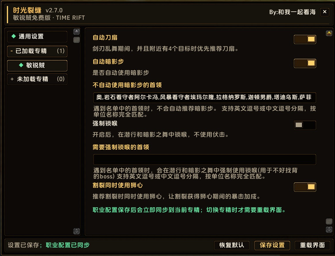Click the settings panel scroll-up arrow icon
Viewport: 335px width, 256px height.
click(x=329, y=33)
